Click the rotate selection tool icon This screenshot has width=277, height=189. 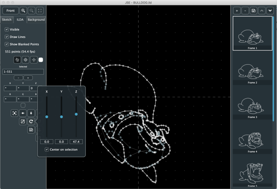click(x=31, y=122)
